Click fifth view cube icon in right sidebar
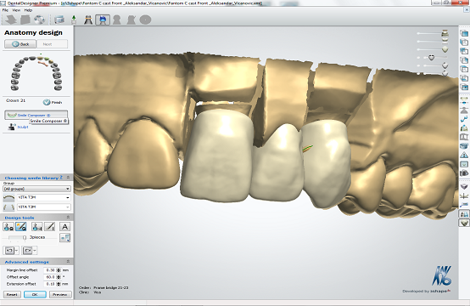This screenshot has height=306, width=470. [x=464, y=70]
